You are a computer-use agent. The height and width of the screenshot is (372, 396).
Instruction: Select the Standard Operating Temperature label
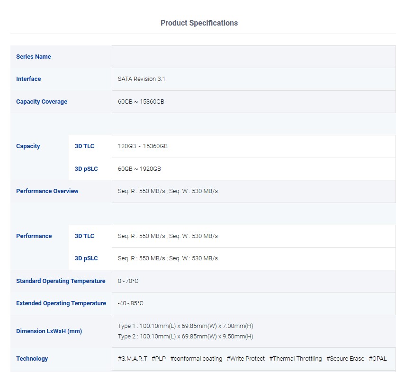(x=61, y=281)
